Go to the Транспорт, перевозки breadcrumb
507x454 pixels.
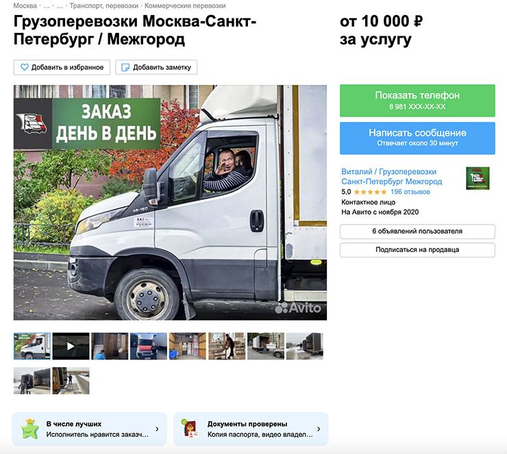pos(103,5)
